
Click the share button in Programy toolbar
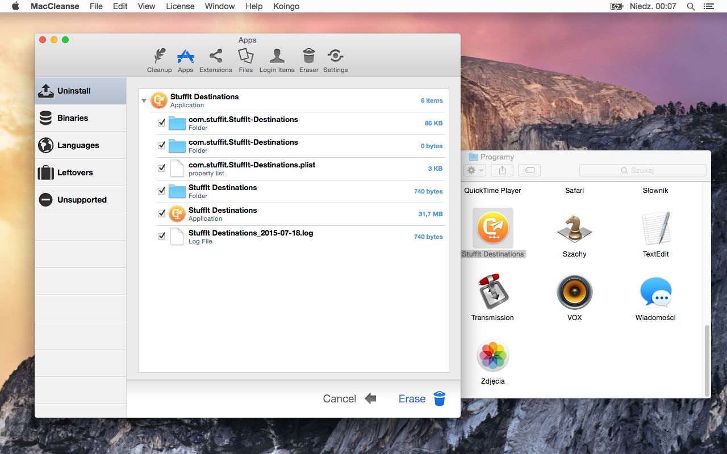(502, 170)
